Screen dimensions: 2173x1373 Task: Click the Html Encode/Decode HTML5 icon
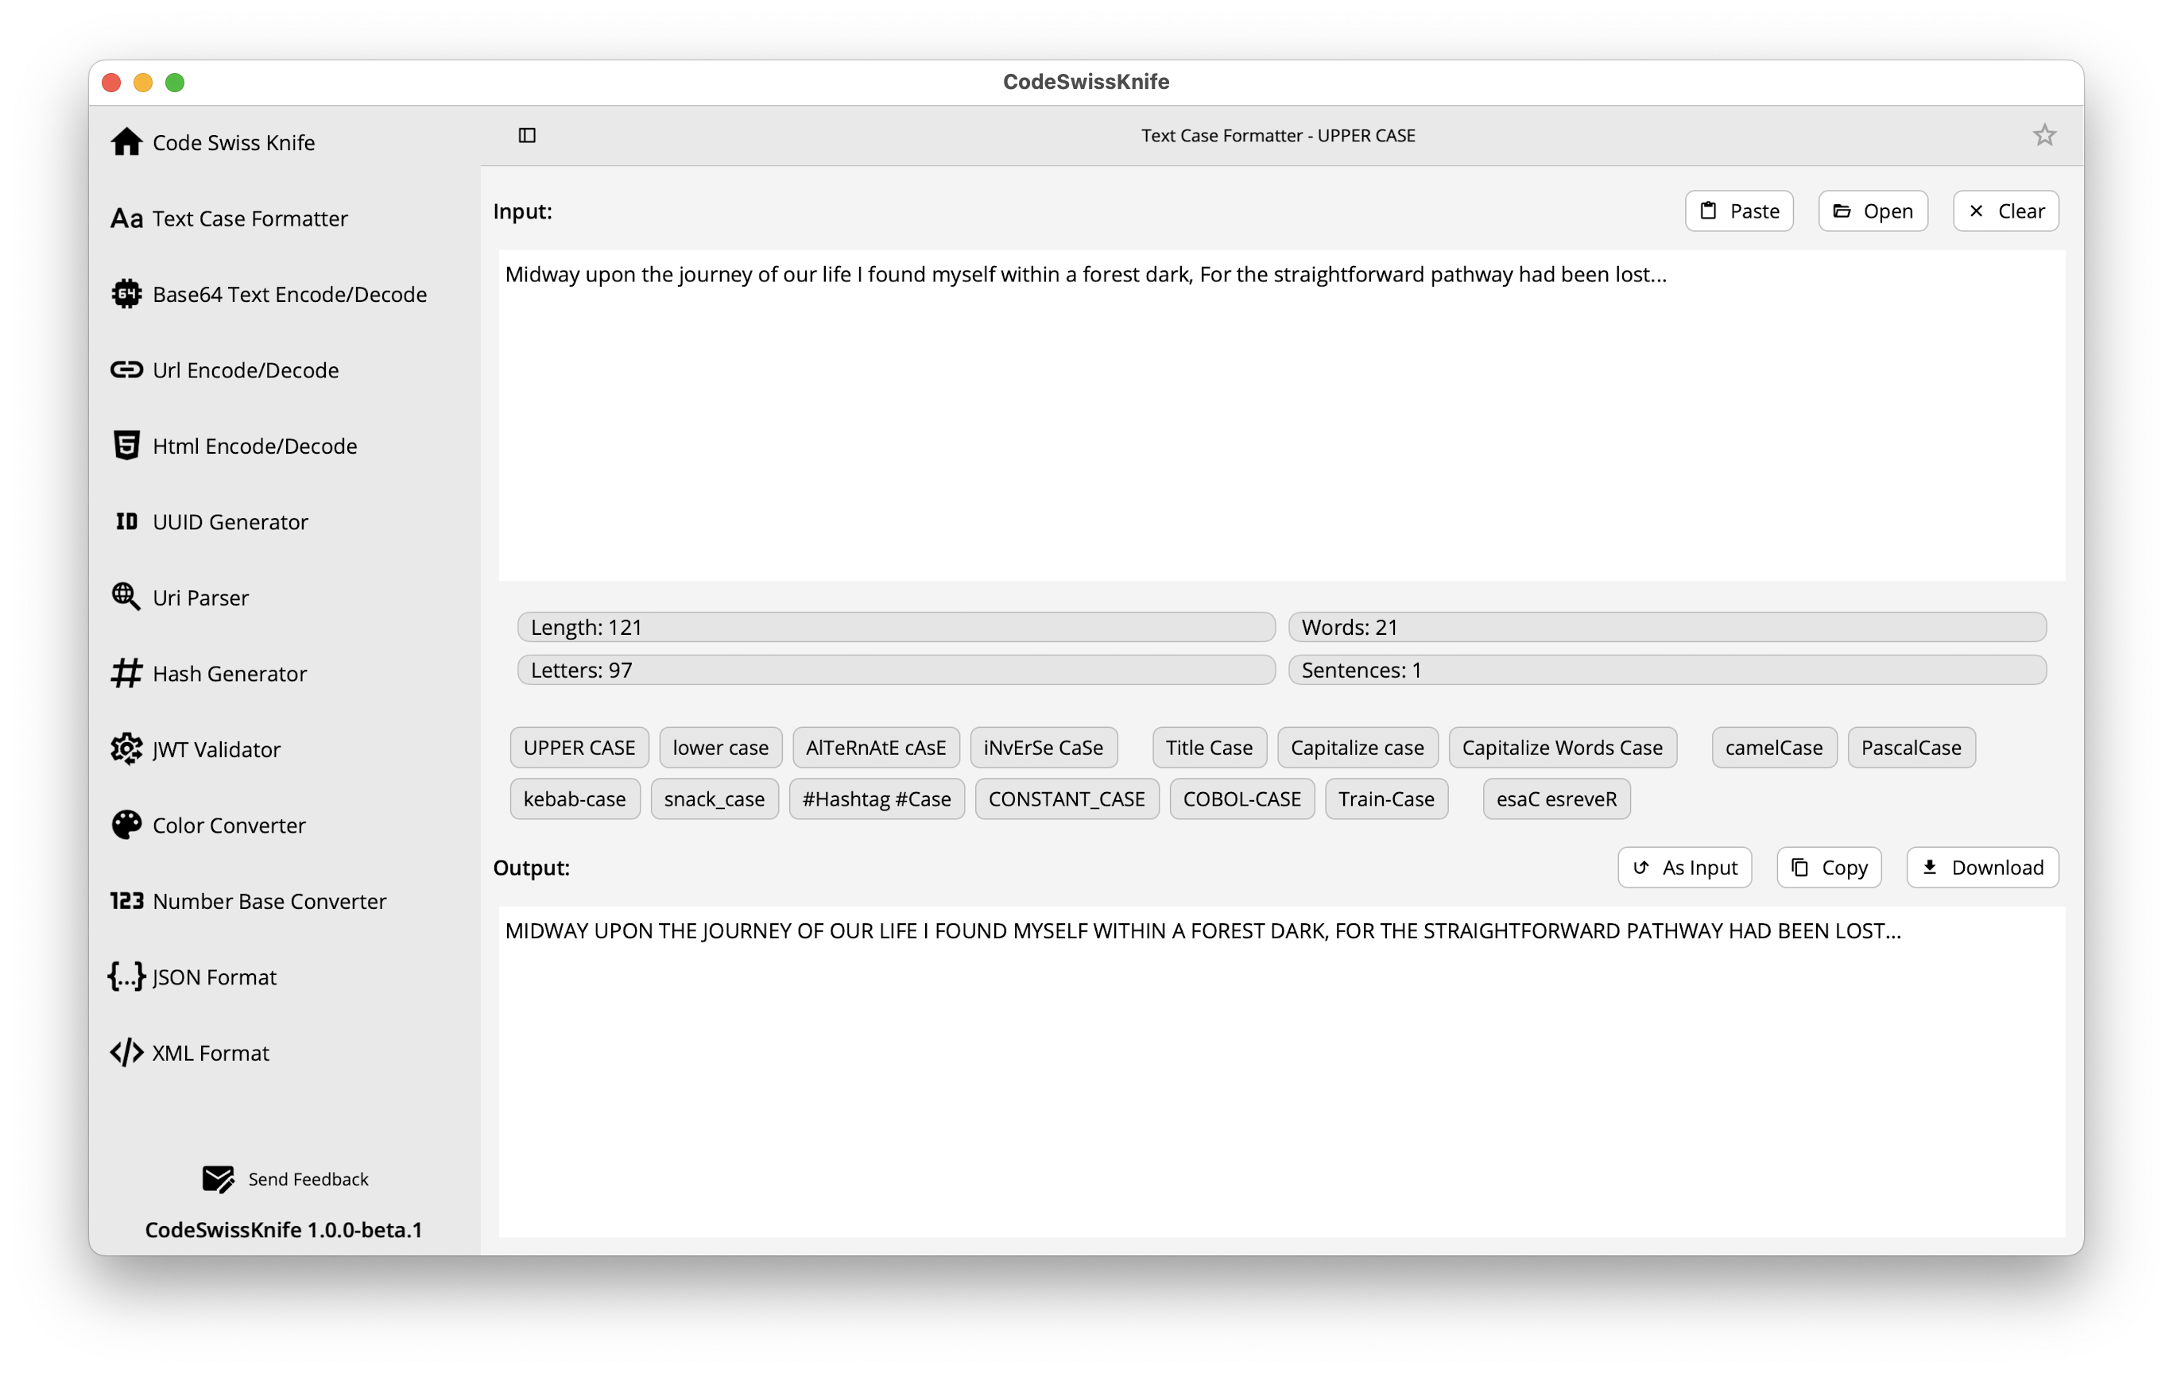point(126,446)
